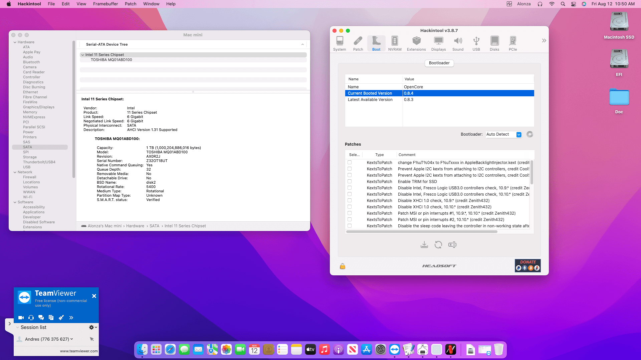
Task: Open the PCIe toolbar section
Action: pos(512,43)
